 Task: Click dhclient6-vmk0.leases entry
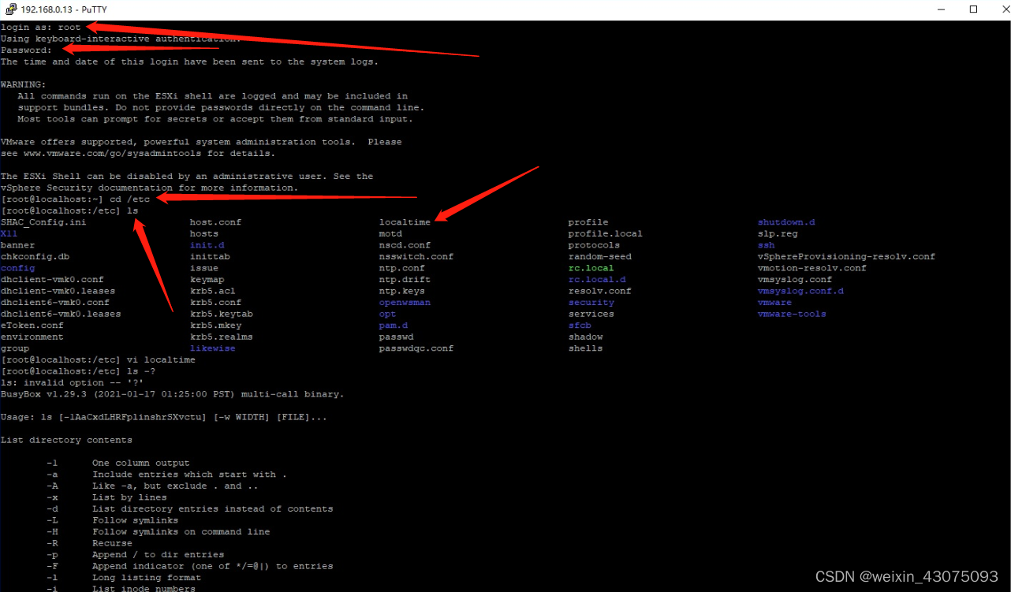61,314
